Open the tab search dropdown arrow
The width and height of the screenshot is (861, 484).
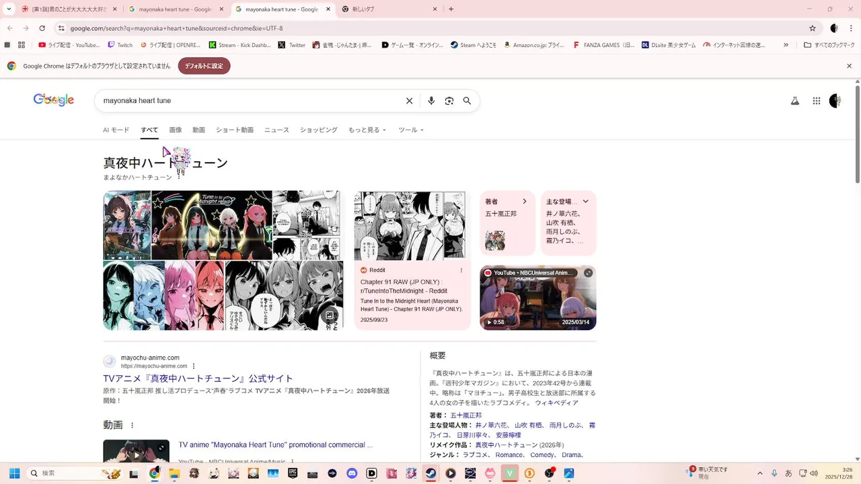8,9
